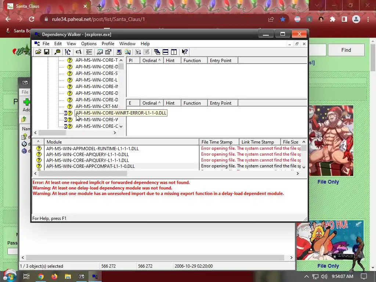Image resolution: width=376 pixels, height=282 pixels.
Task: Sort by File Time Stamp column
Action: pyautogui.click(x=219, y=142)
